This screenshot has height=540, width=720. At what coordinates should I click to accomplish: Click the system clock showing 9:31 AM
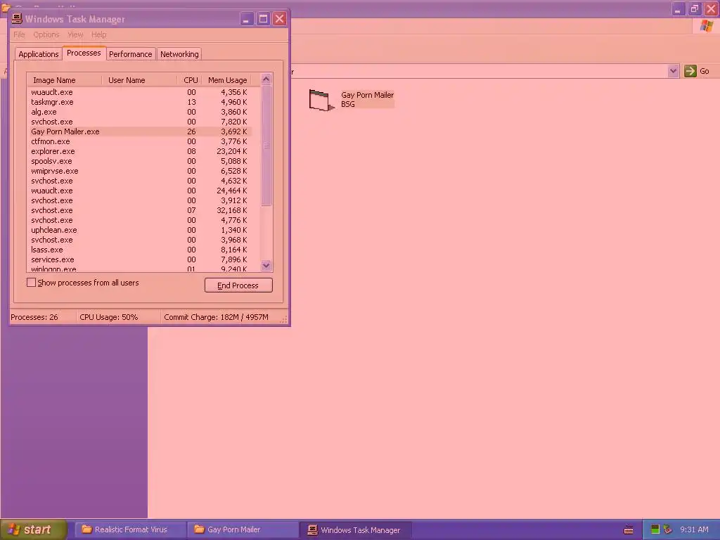[694, 529]
